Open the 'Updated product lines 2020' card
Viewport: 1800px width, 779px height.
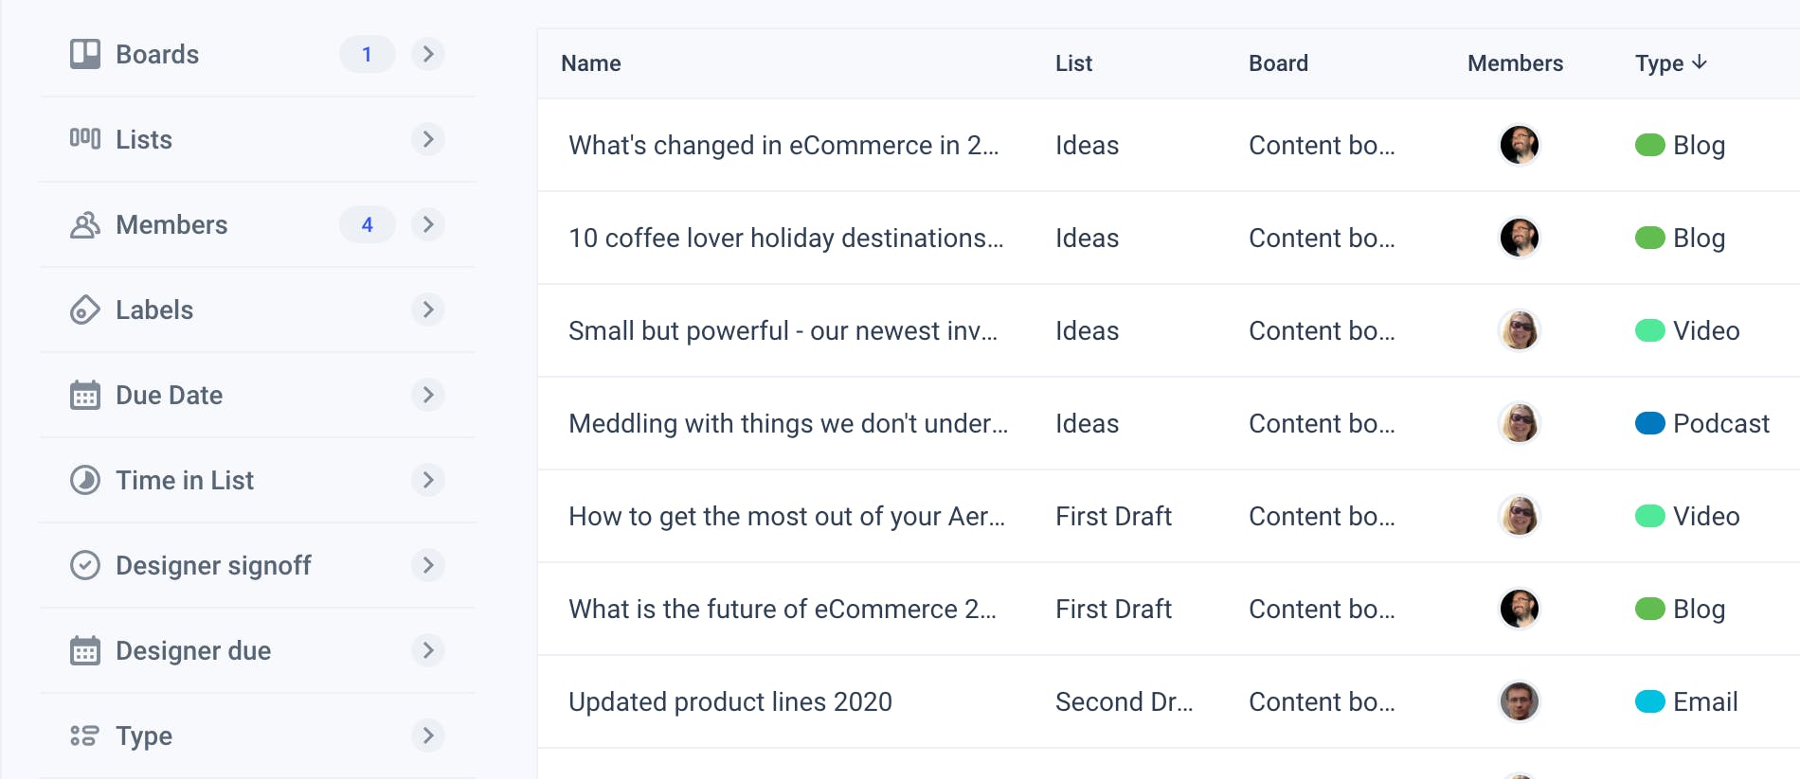pos(730,702)
